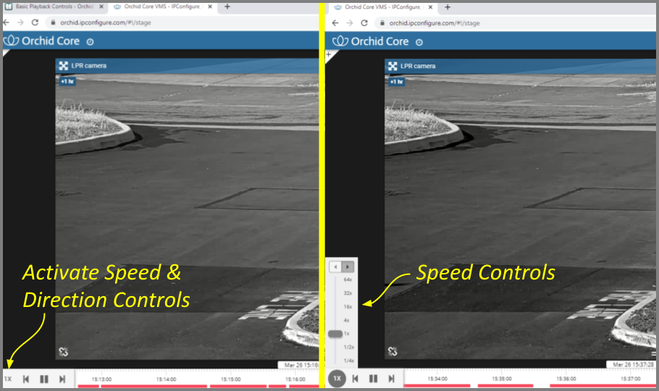The image size is (659, 391).
Task: Jump to 15:37:00 on the right timeline
Action: coord(631,379)
